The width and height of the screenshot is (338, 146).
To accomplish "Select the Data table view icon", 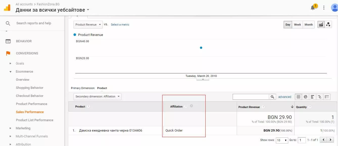I will click(299, 97).
